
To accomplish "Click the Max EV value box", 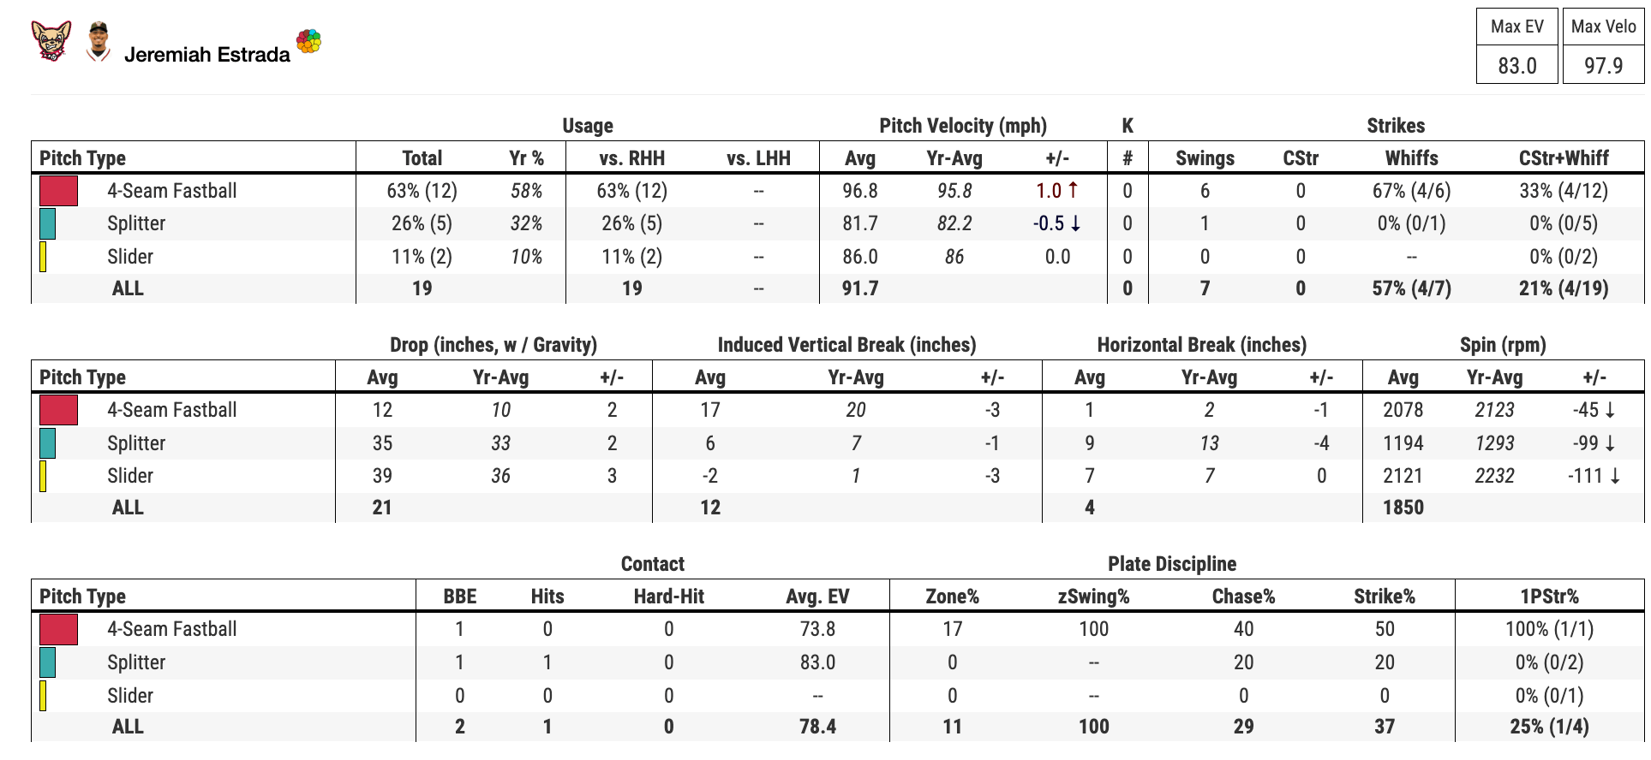I will [x=1516, y=65].
